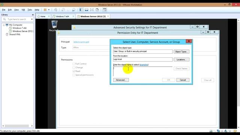Select Windows 7 x64 in the library tree
This screenshot has height=135, width=240.
[19, 28]
